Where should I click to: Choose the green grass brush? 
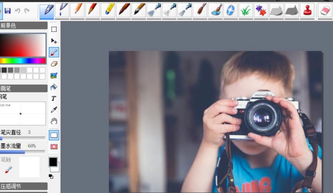point(245,11)
